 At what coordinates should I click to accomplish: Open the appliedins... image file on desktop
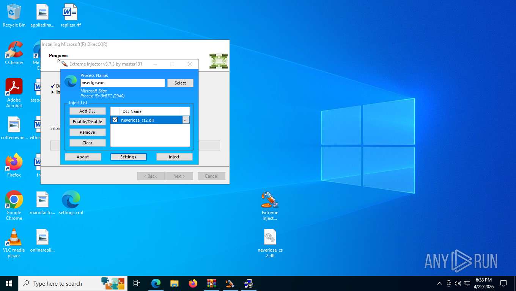tap(42, 16)
